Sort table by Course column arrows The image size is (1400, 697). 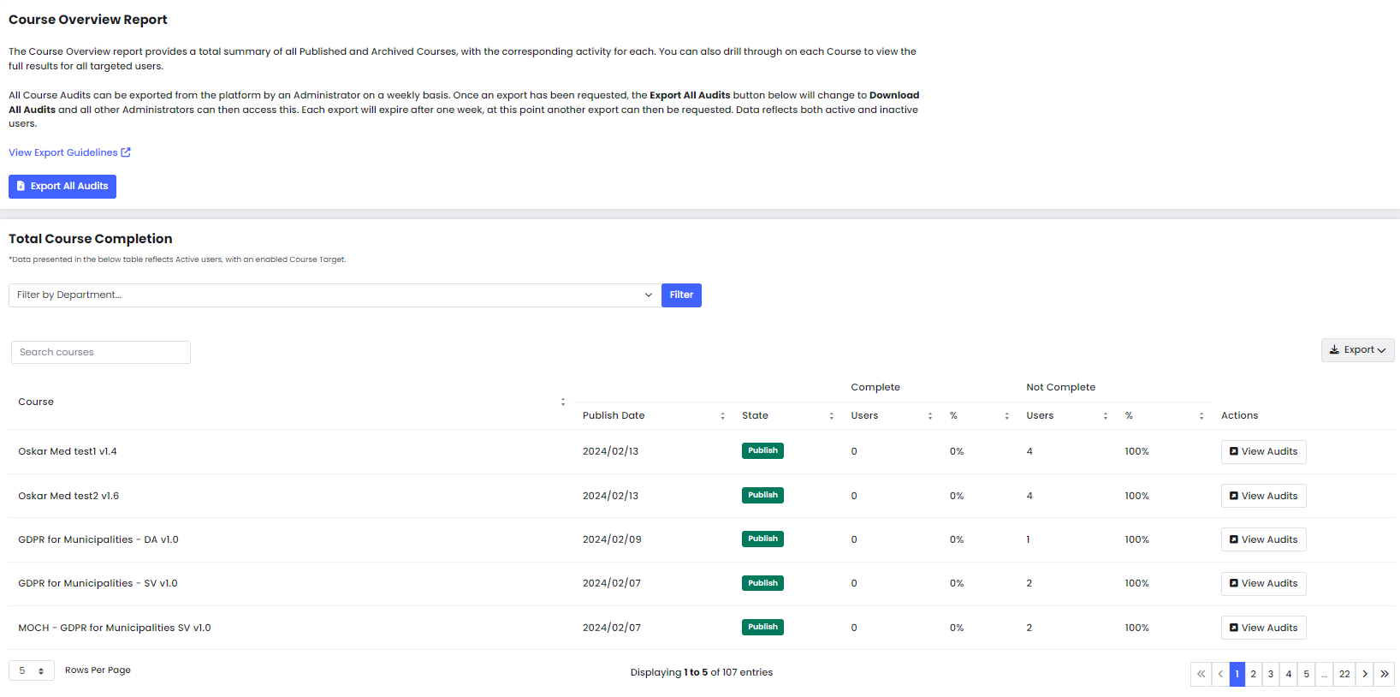click(563, 402)
